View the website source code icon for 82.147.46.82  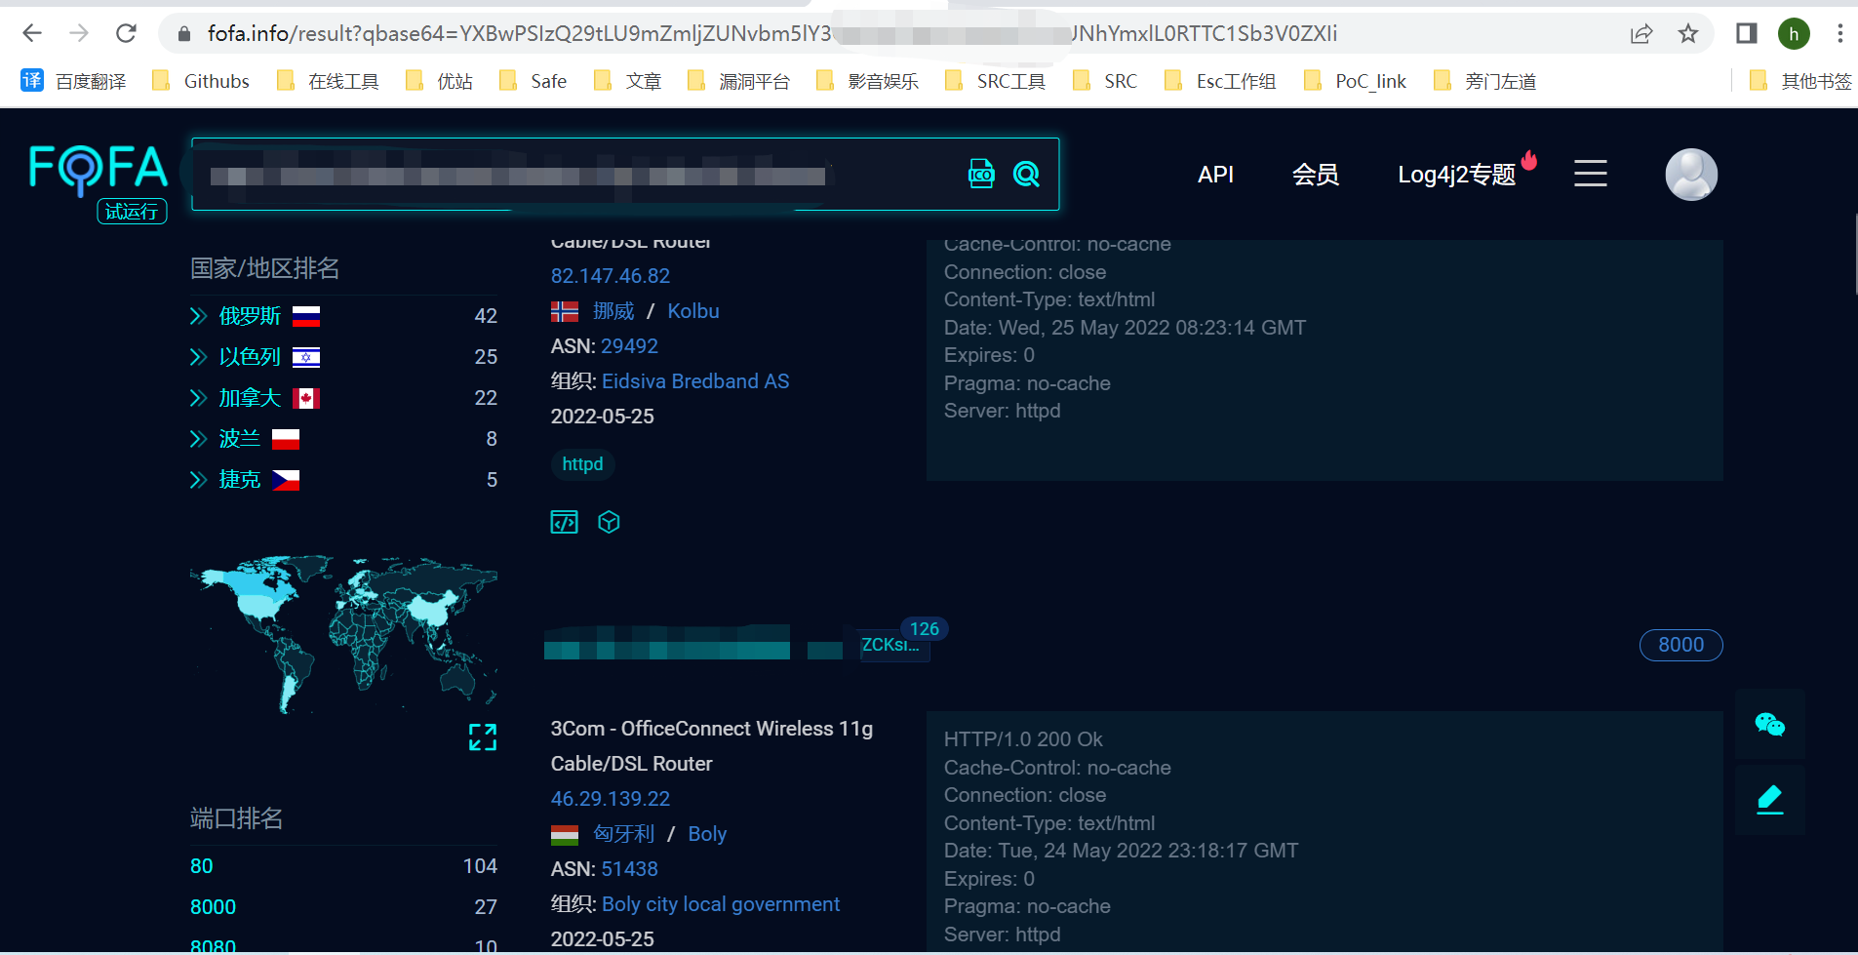(x=564, y=522)
